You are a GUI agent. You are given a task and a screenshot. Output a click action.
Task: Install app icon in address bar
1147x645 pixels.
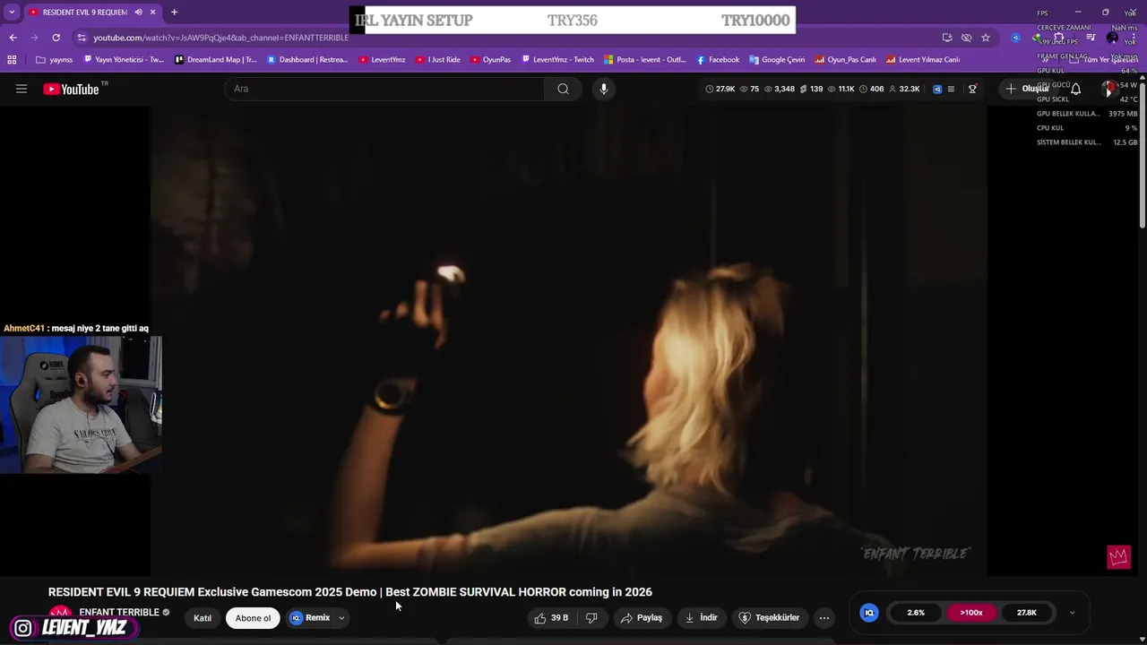[947, 38]
